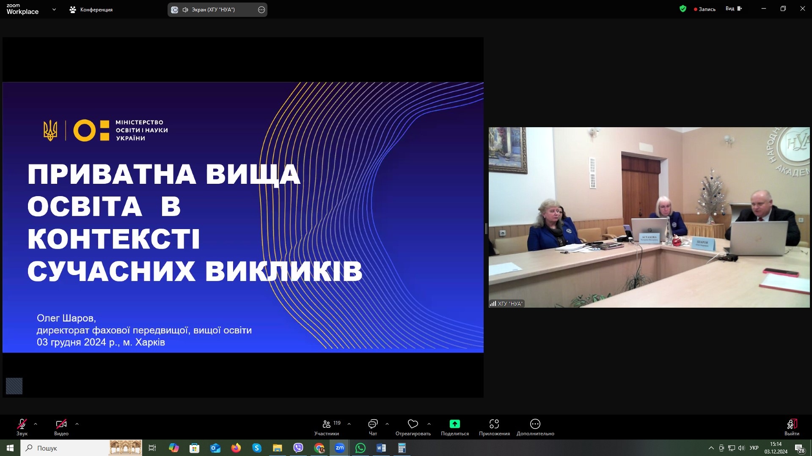Open the Чат chat panel

click(x=373, y=426)
